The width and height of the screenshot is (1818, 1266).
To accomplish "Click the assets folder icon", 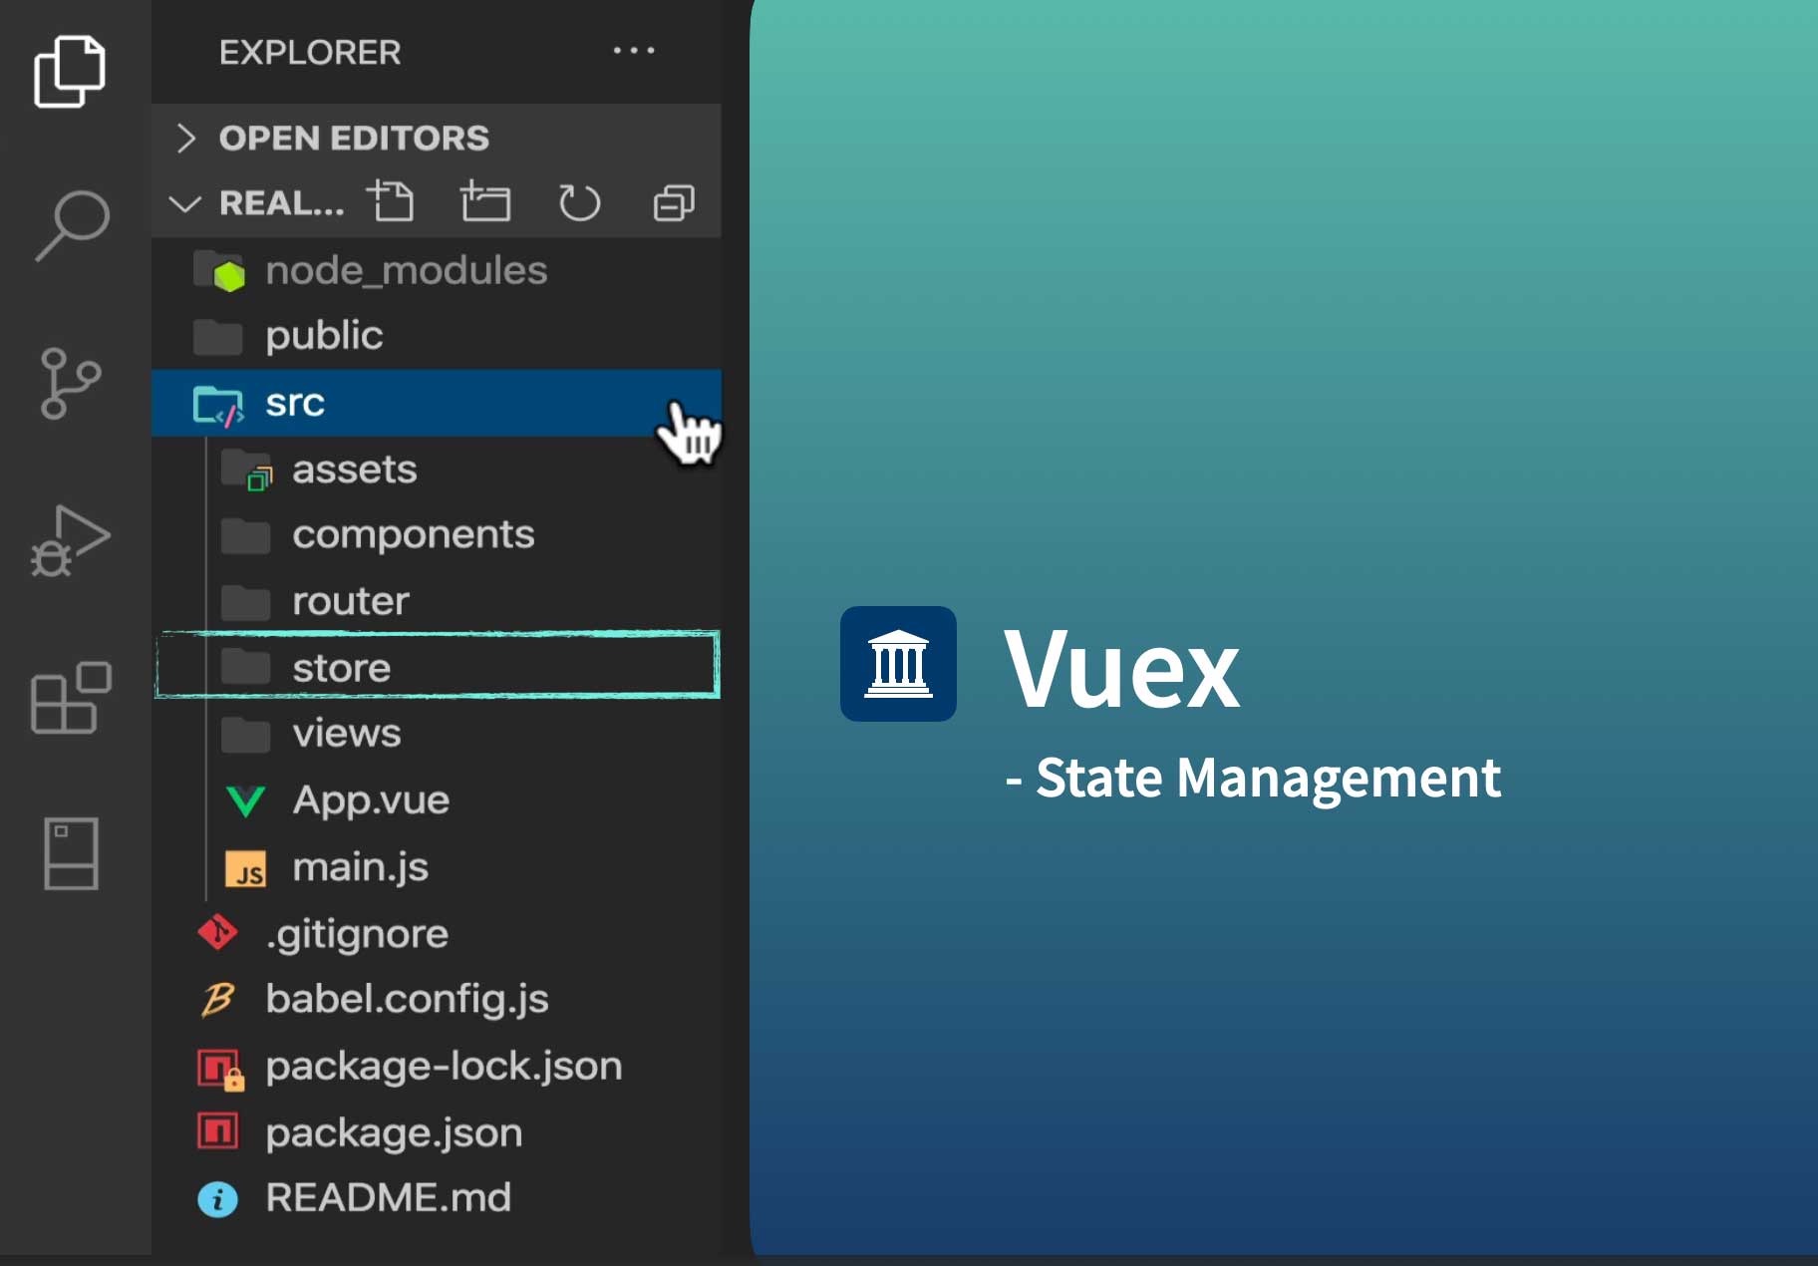I will [x=245, y=470].
